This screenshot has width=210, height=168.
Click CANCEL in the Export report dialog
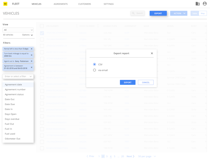(x=146, y=82)
